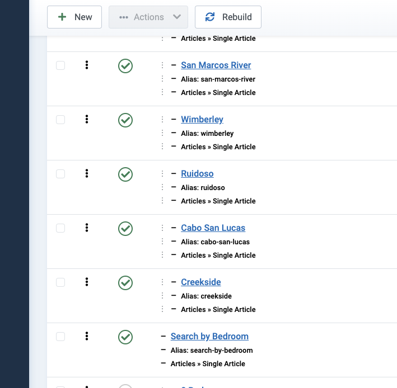Open the Cabo San Lucas menu item
Screen dimensions: 397x388
click(x=213, y=228)
